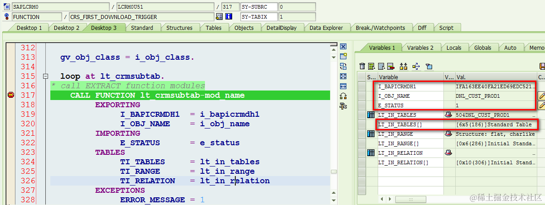Click the Variable column header
The image size is (545, 205).
click(410, 77)
